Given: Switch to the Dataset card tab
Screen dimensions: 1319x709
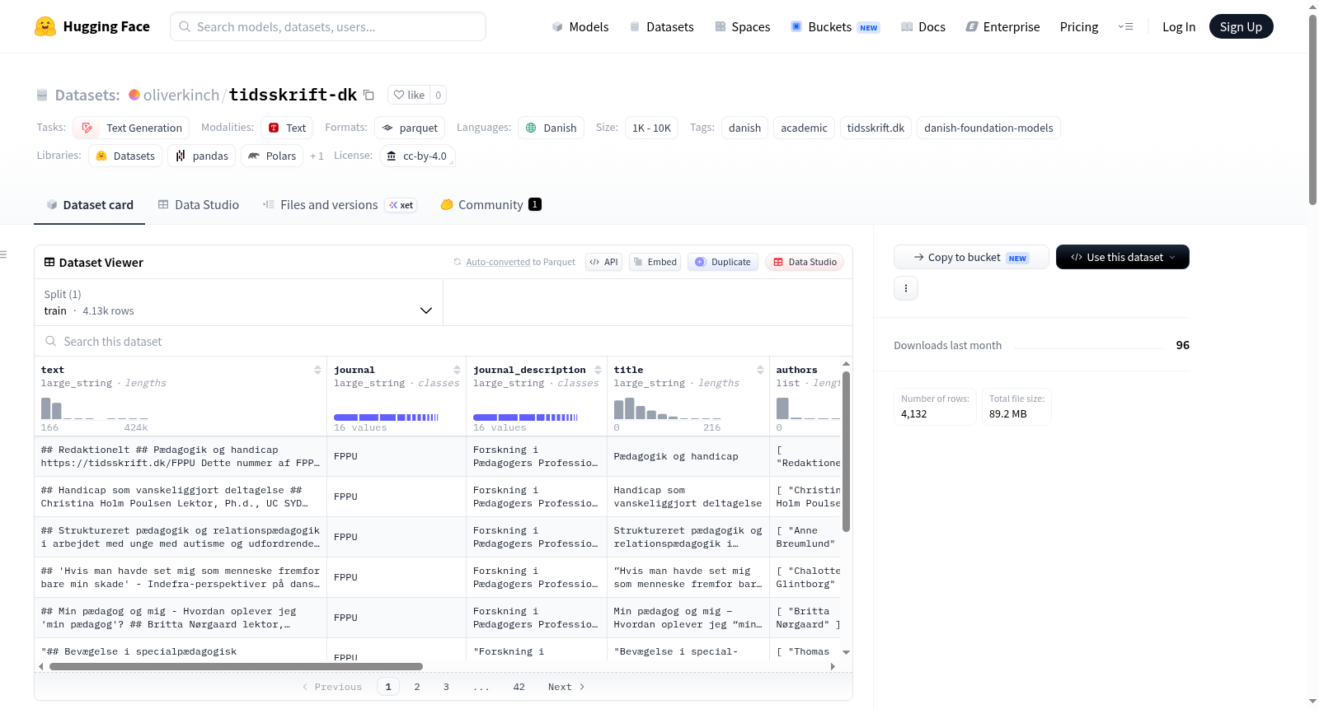Looking at the screenshot, I should point(90,205).
